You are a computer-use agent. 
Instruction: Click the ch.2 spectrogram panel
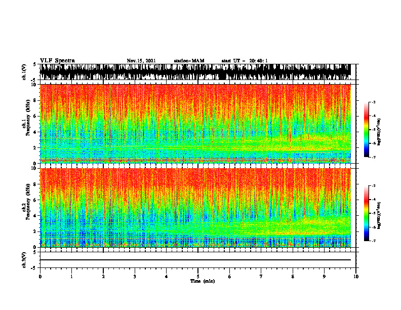pos(195,208)
